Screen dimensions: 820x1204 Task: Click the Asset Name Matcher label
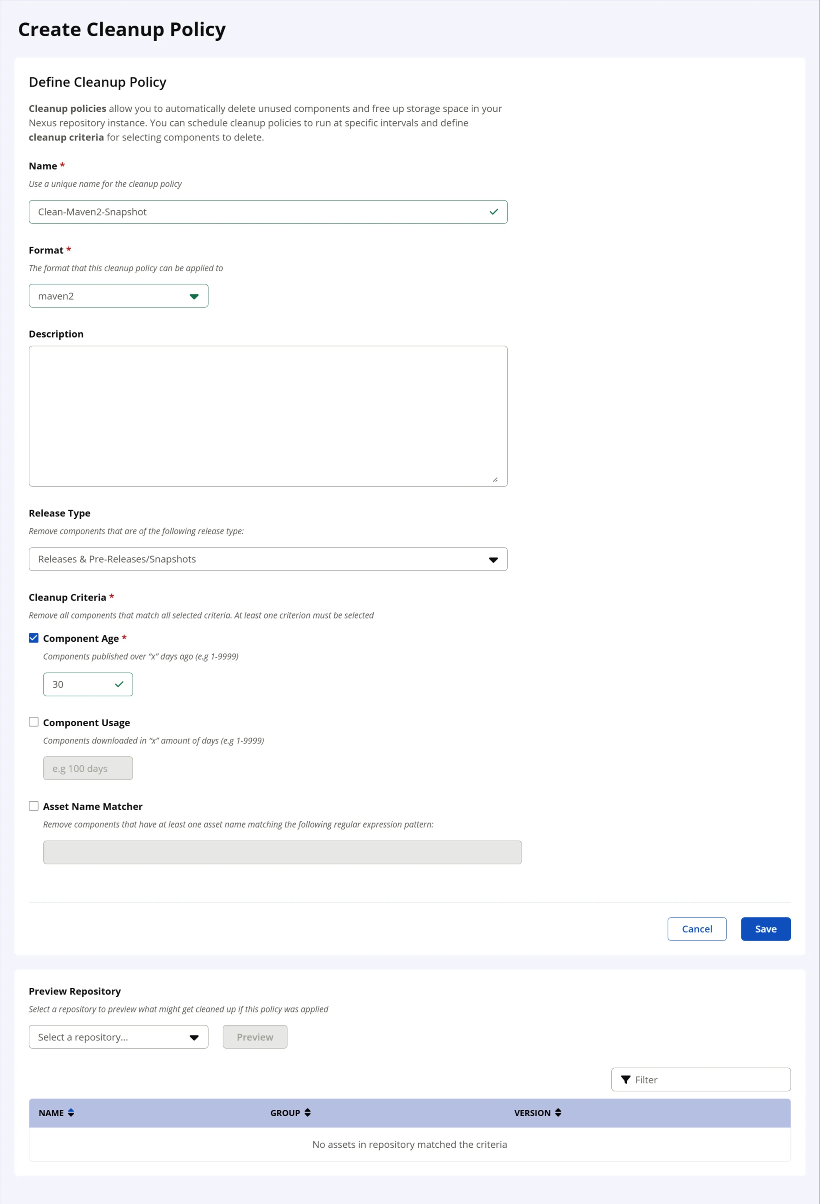(x=93, y=806)
